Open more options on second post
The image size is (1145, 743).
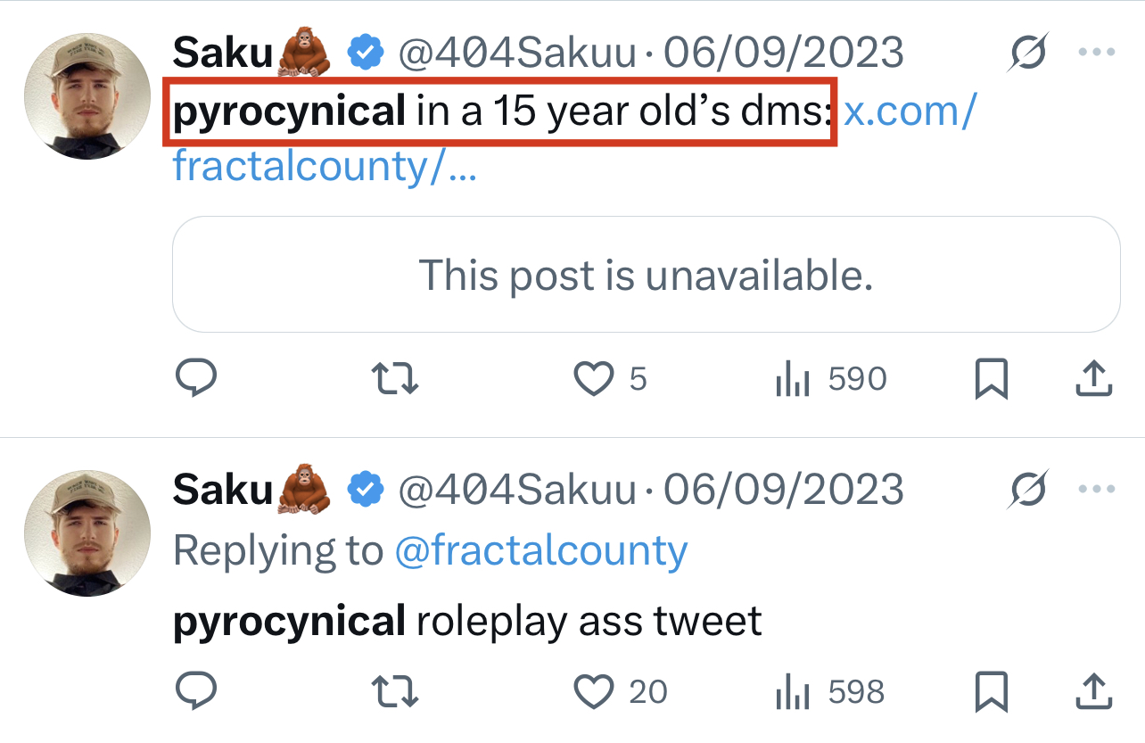click(x=1097, y=490)
